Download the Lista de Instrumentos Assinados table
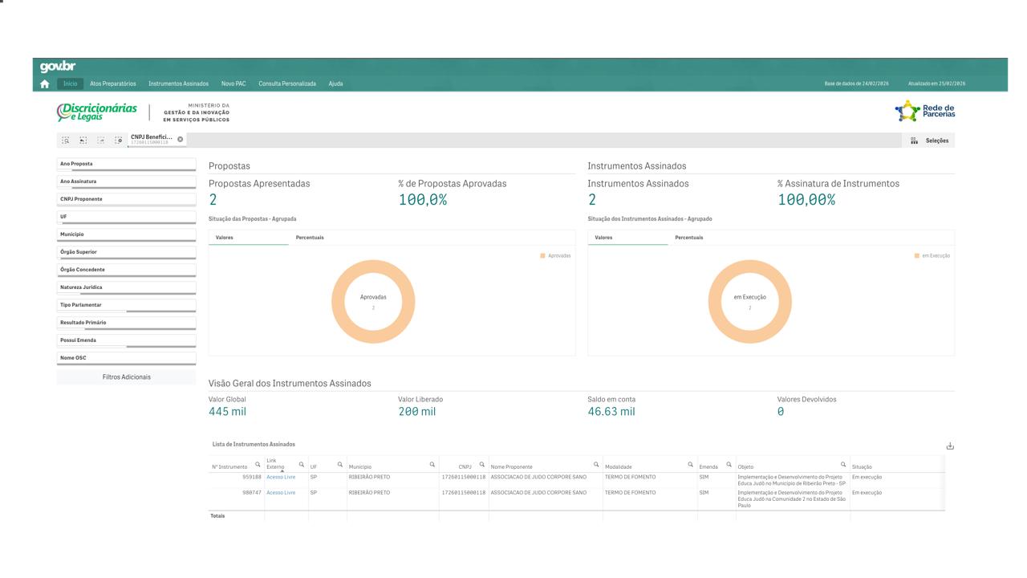Screen dimensions: 1027x578 pyautogui.click(x=950, y=446)
